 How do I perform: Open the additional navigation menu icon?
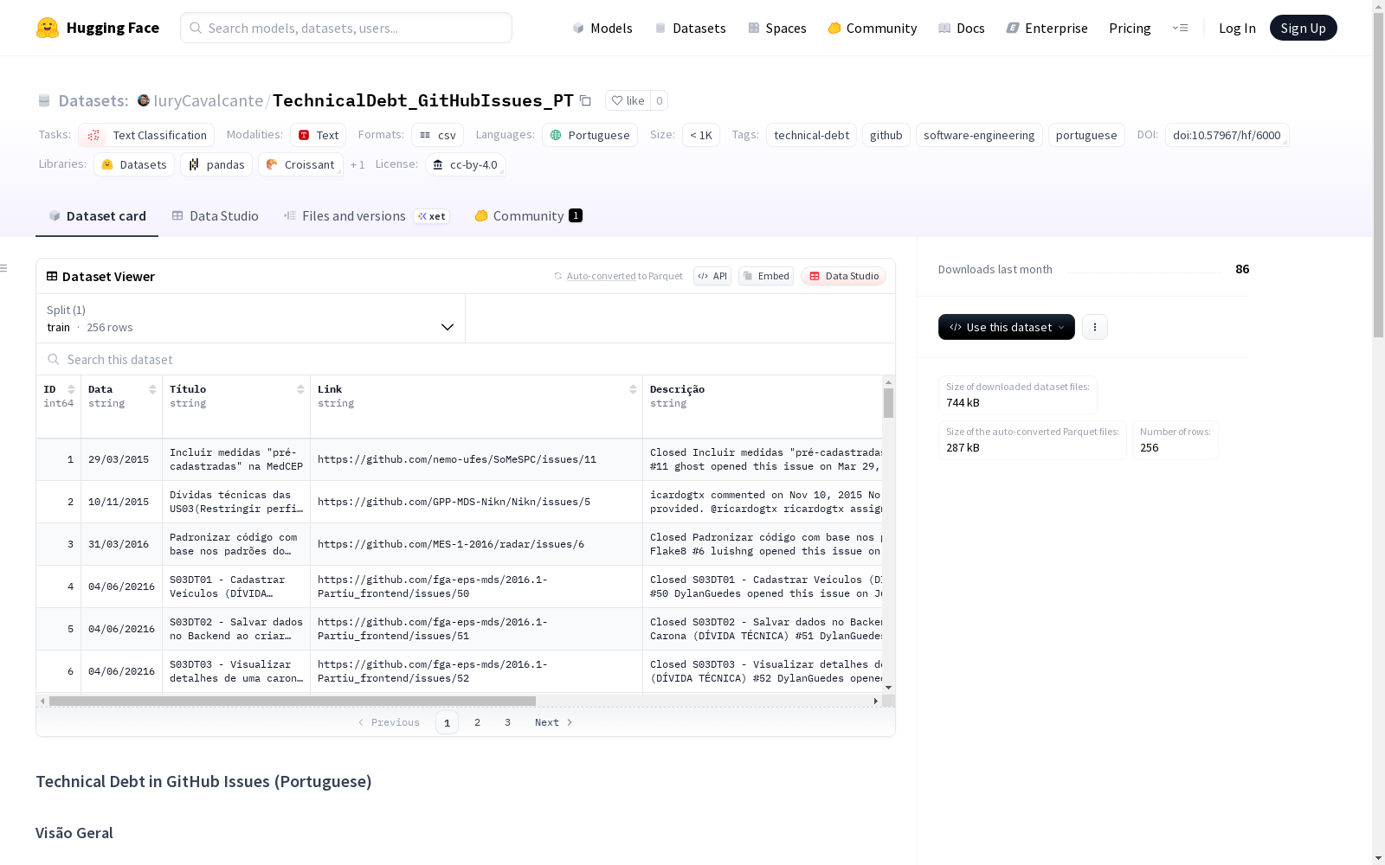point(1180,28)
